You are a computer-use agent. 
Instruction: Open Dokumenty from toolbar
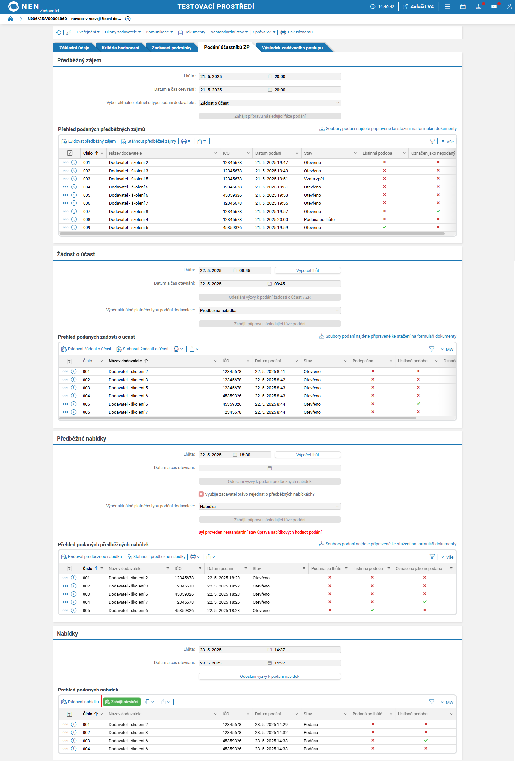coord(191,32)
